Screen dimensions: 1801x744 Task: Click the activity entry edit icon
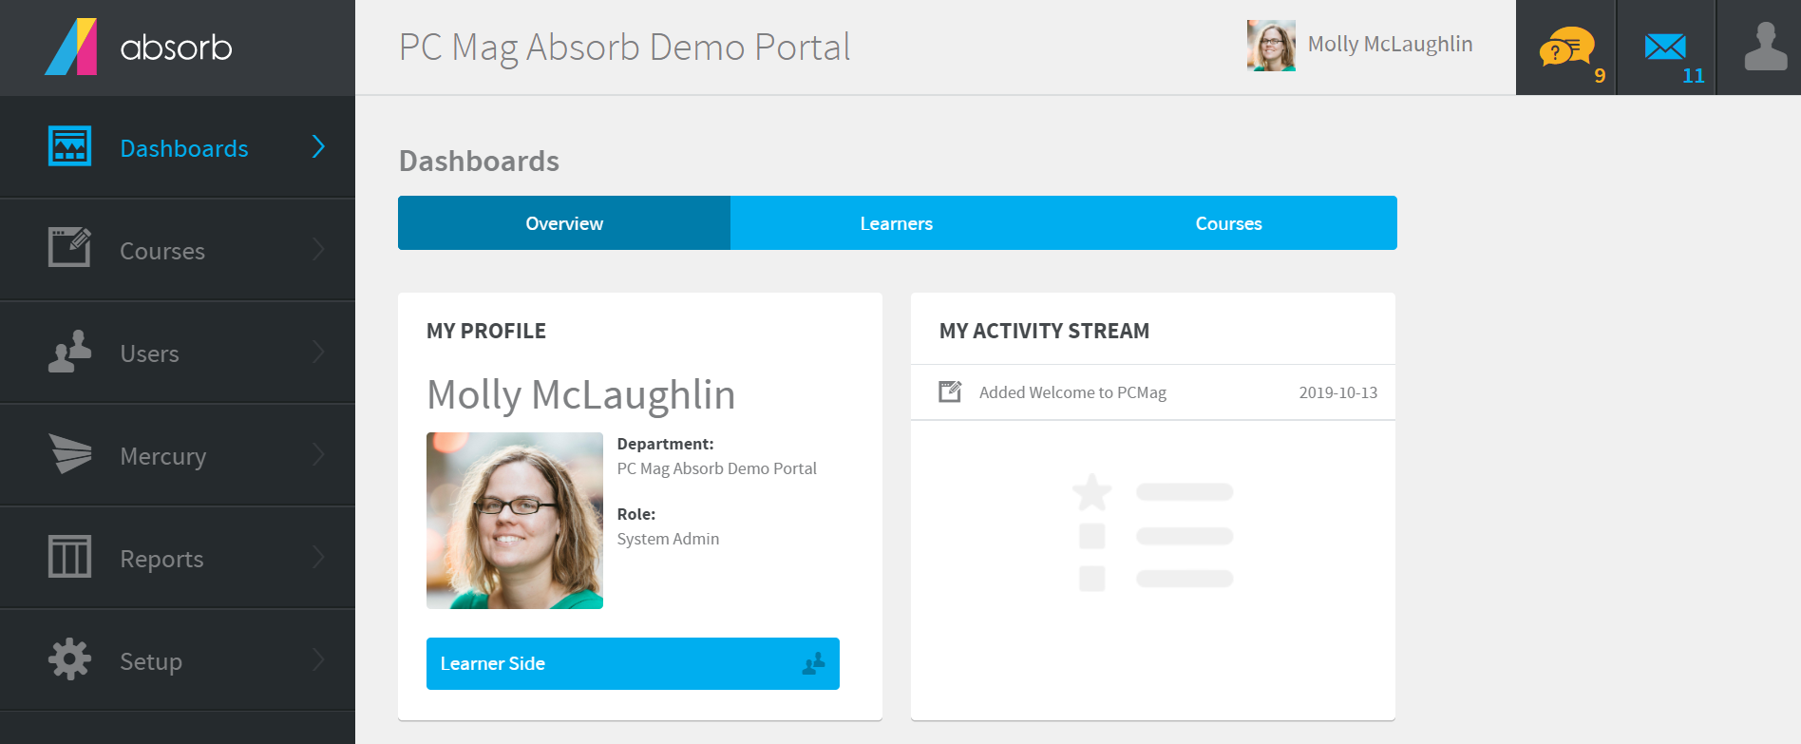point(950,391)
